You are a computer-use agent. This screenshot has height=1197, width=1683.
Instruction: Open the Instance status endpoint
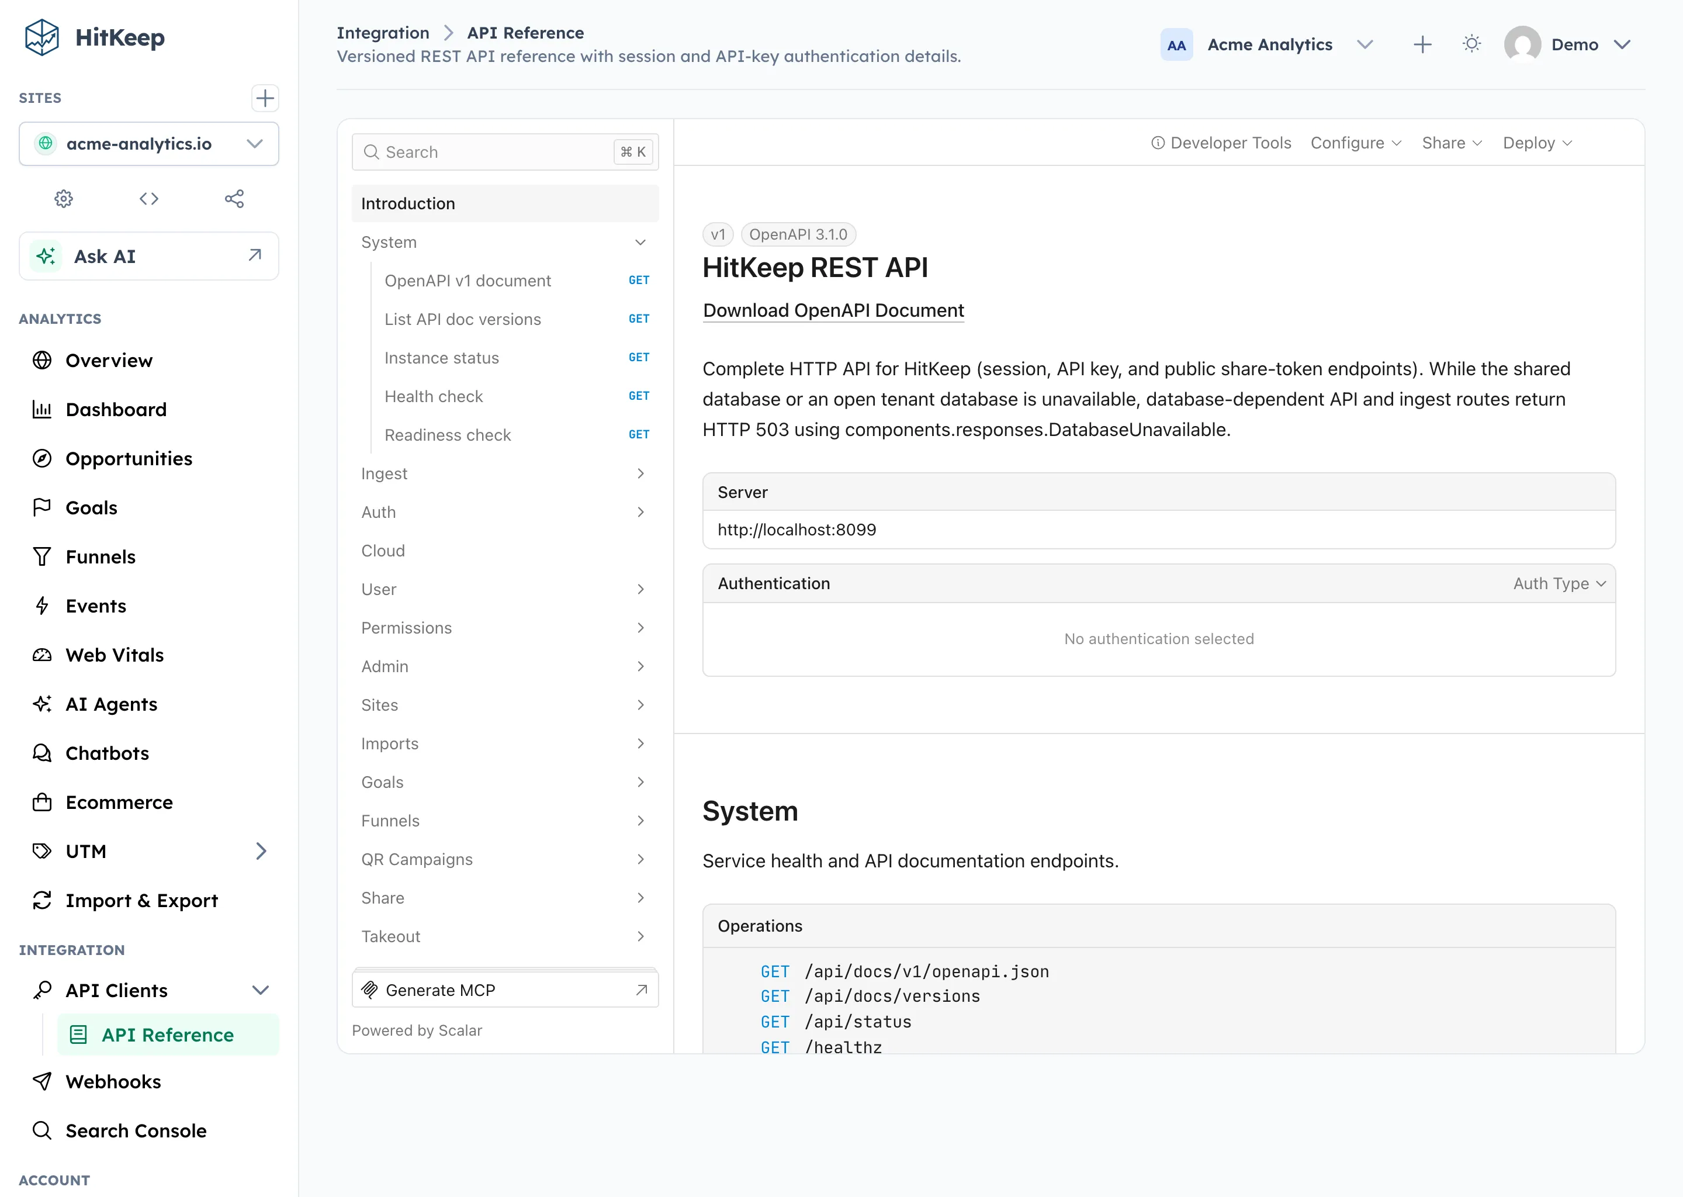(516, 358)
